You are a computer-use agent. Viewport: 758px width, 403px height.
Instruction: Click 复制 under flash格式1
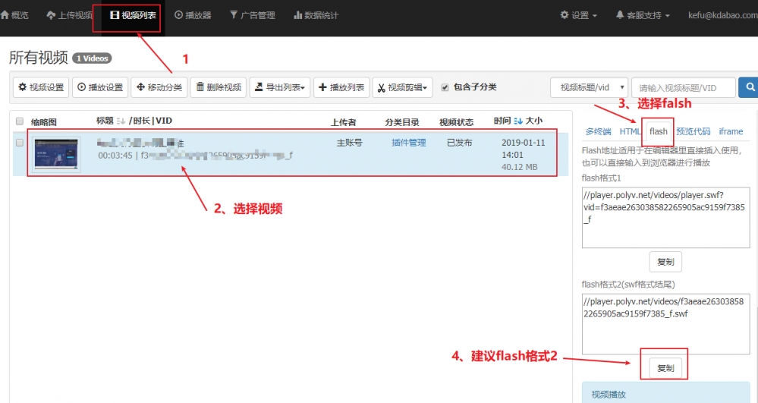(665, 262)
